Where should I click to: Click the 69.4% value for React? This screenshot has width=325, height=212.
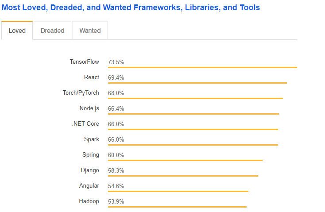116,77
